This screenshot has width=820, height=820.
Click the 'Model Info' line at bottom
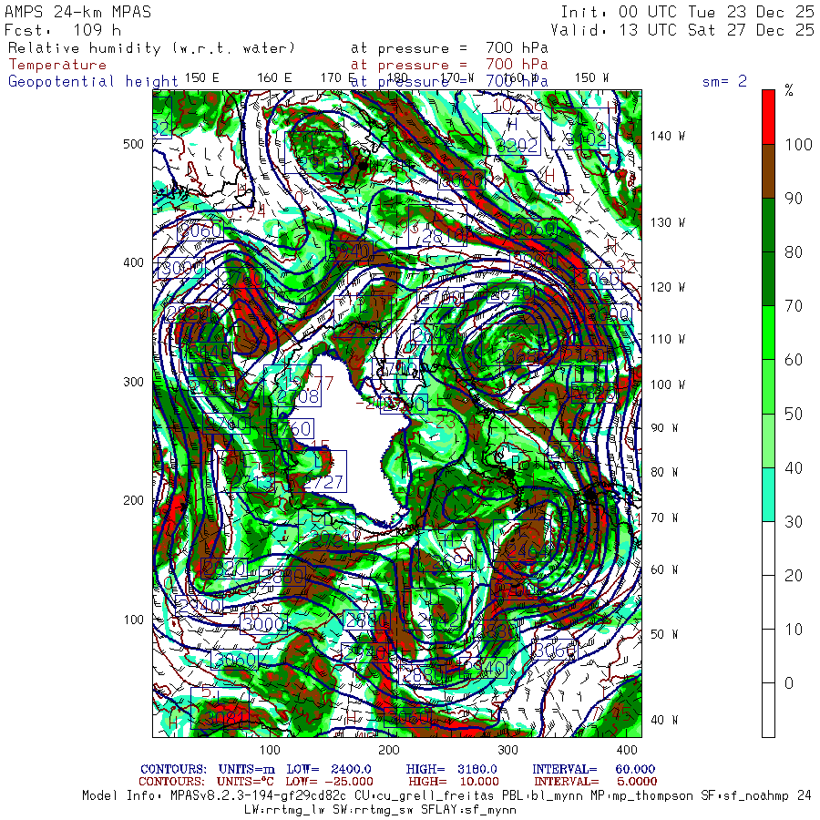tap(446, 795)
